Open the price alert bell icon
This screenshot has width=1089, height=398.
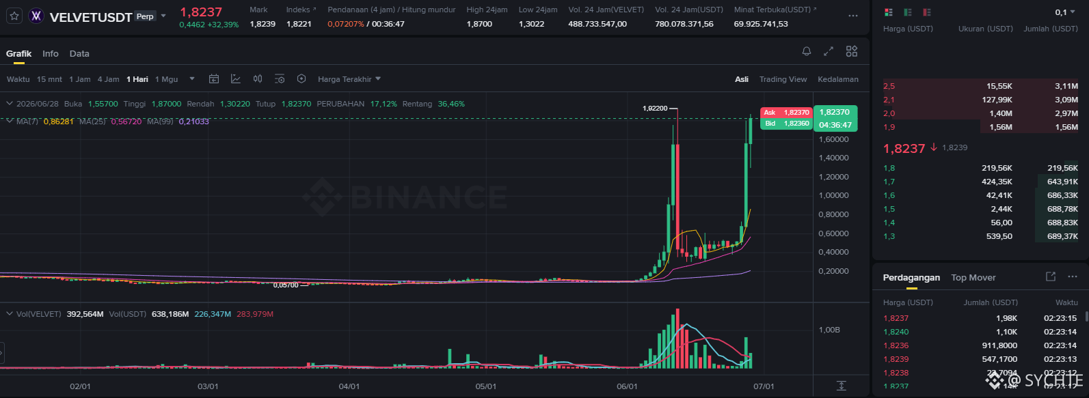[x=807, y=51]
